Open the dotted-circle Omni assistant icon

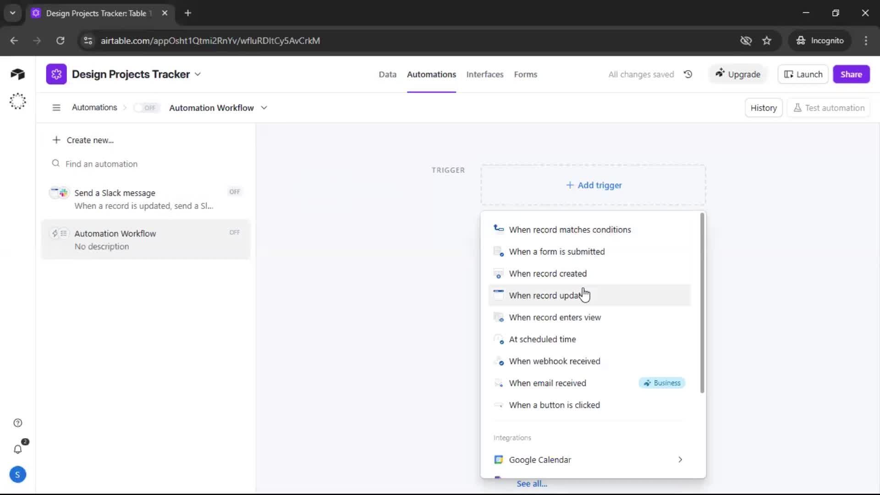pyautogui.click(x=17, y=101)
